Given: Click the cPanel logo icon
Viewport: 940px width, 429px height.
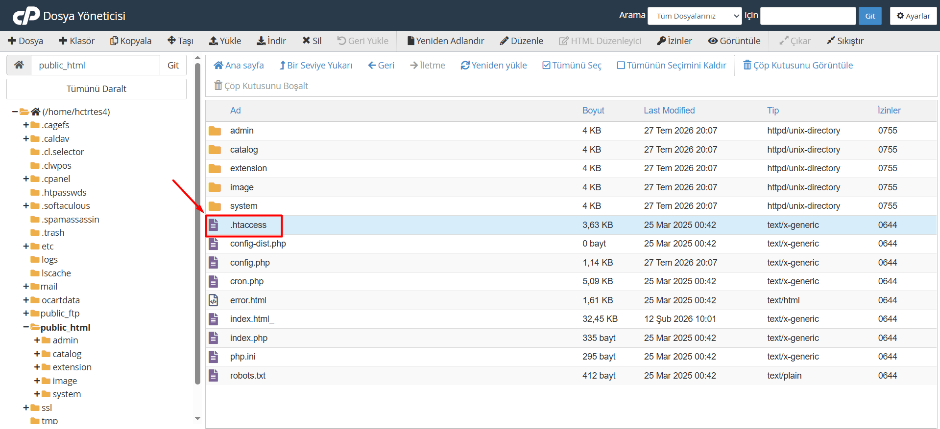Looking at the screenshot, I should click(x=26, y=16).
